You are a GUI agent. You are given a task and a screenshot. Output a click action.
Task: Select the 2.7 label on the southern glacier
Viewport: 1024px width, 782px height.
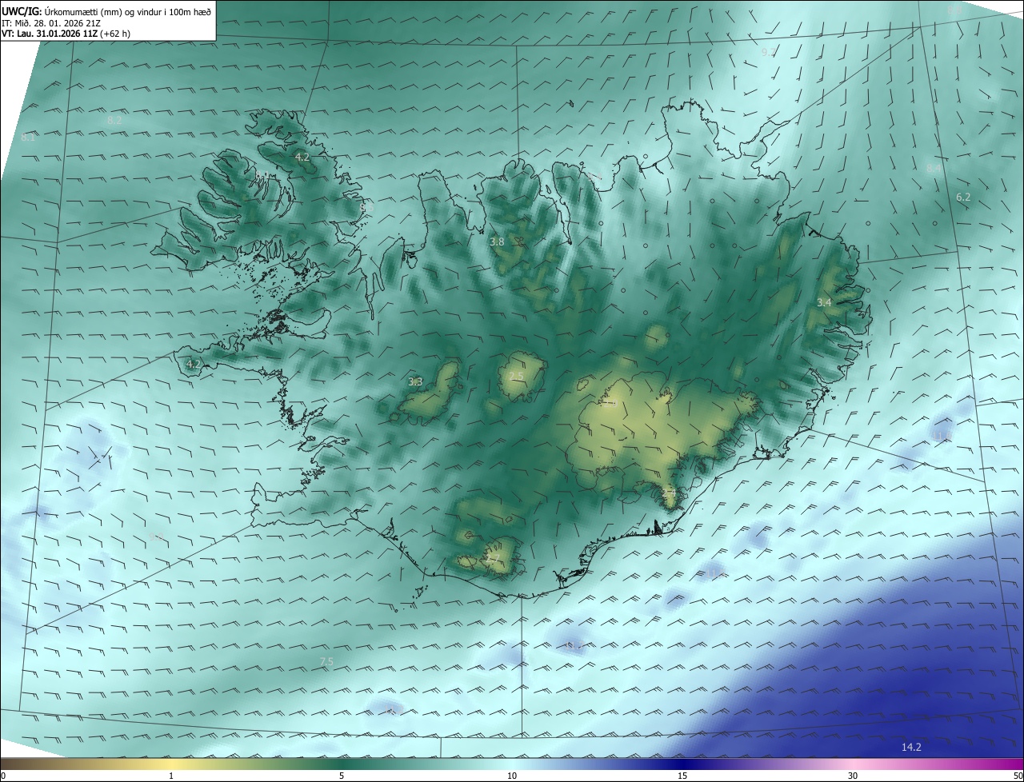[x=493, y=558]
